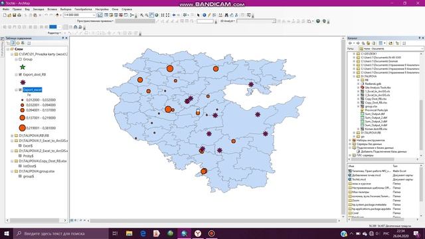425x239 pixels.
Task: Open the Editor dropdown menu
Action: [54, 33]
